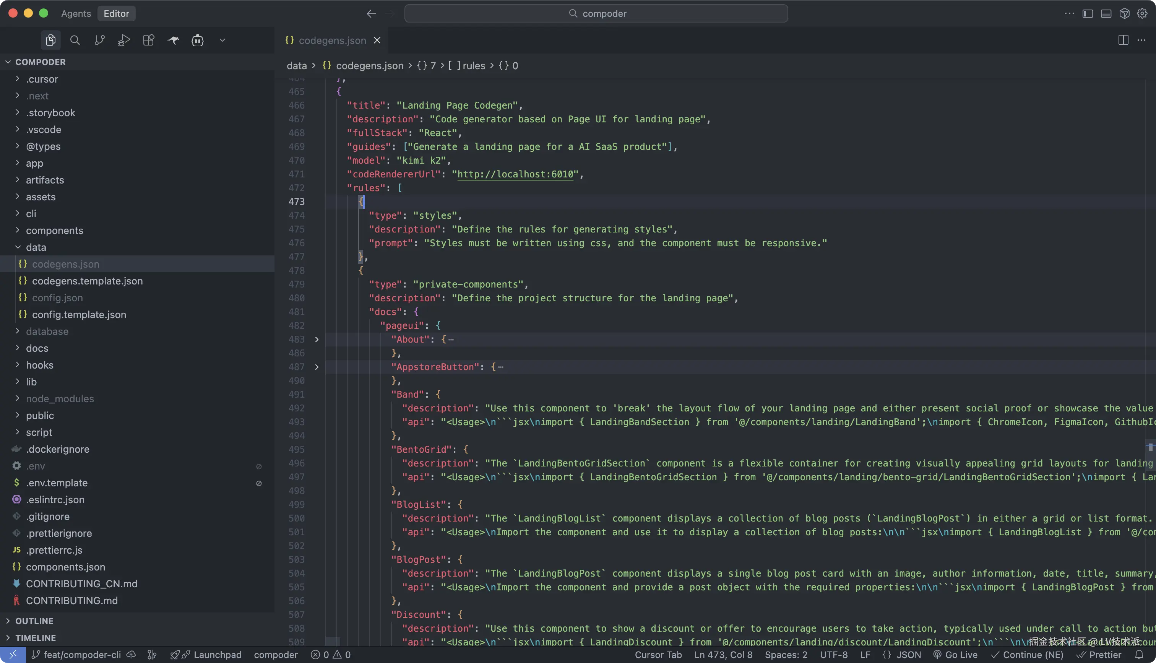Unfold the collapsed "About" block at line 483
The image size is (1156, 663).
pos(317,340)
